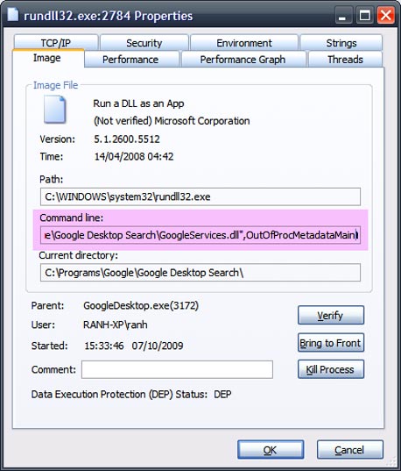Click the Current directory text field

click(200, 273)
